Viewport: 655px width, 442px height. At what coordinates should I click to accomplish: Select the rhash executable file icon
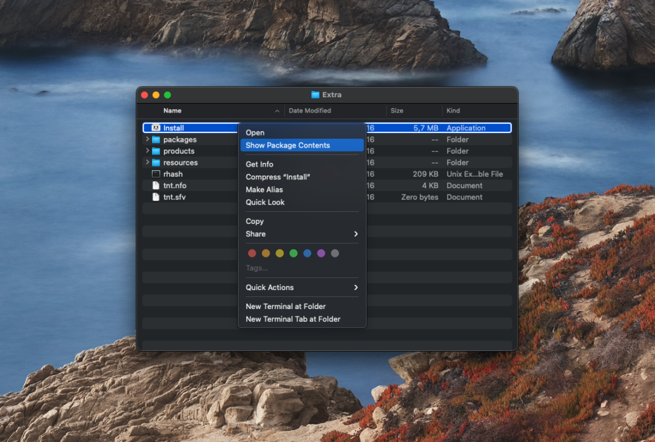[156, 174]
